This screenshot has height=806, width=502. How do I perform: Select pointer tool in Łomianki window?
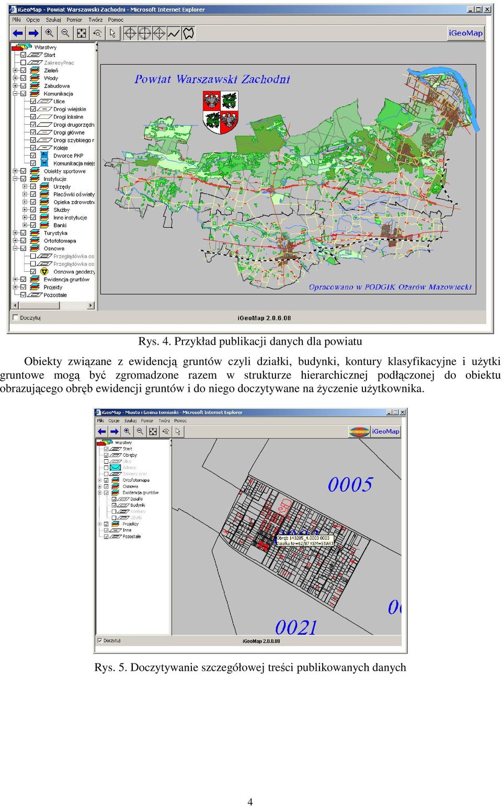178,432
